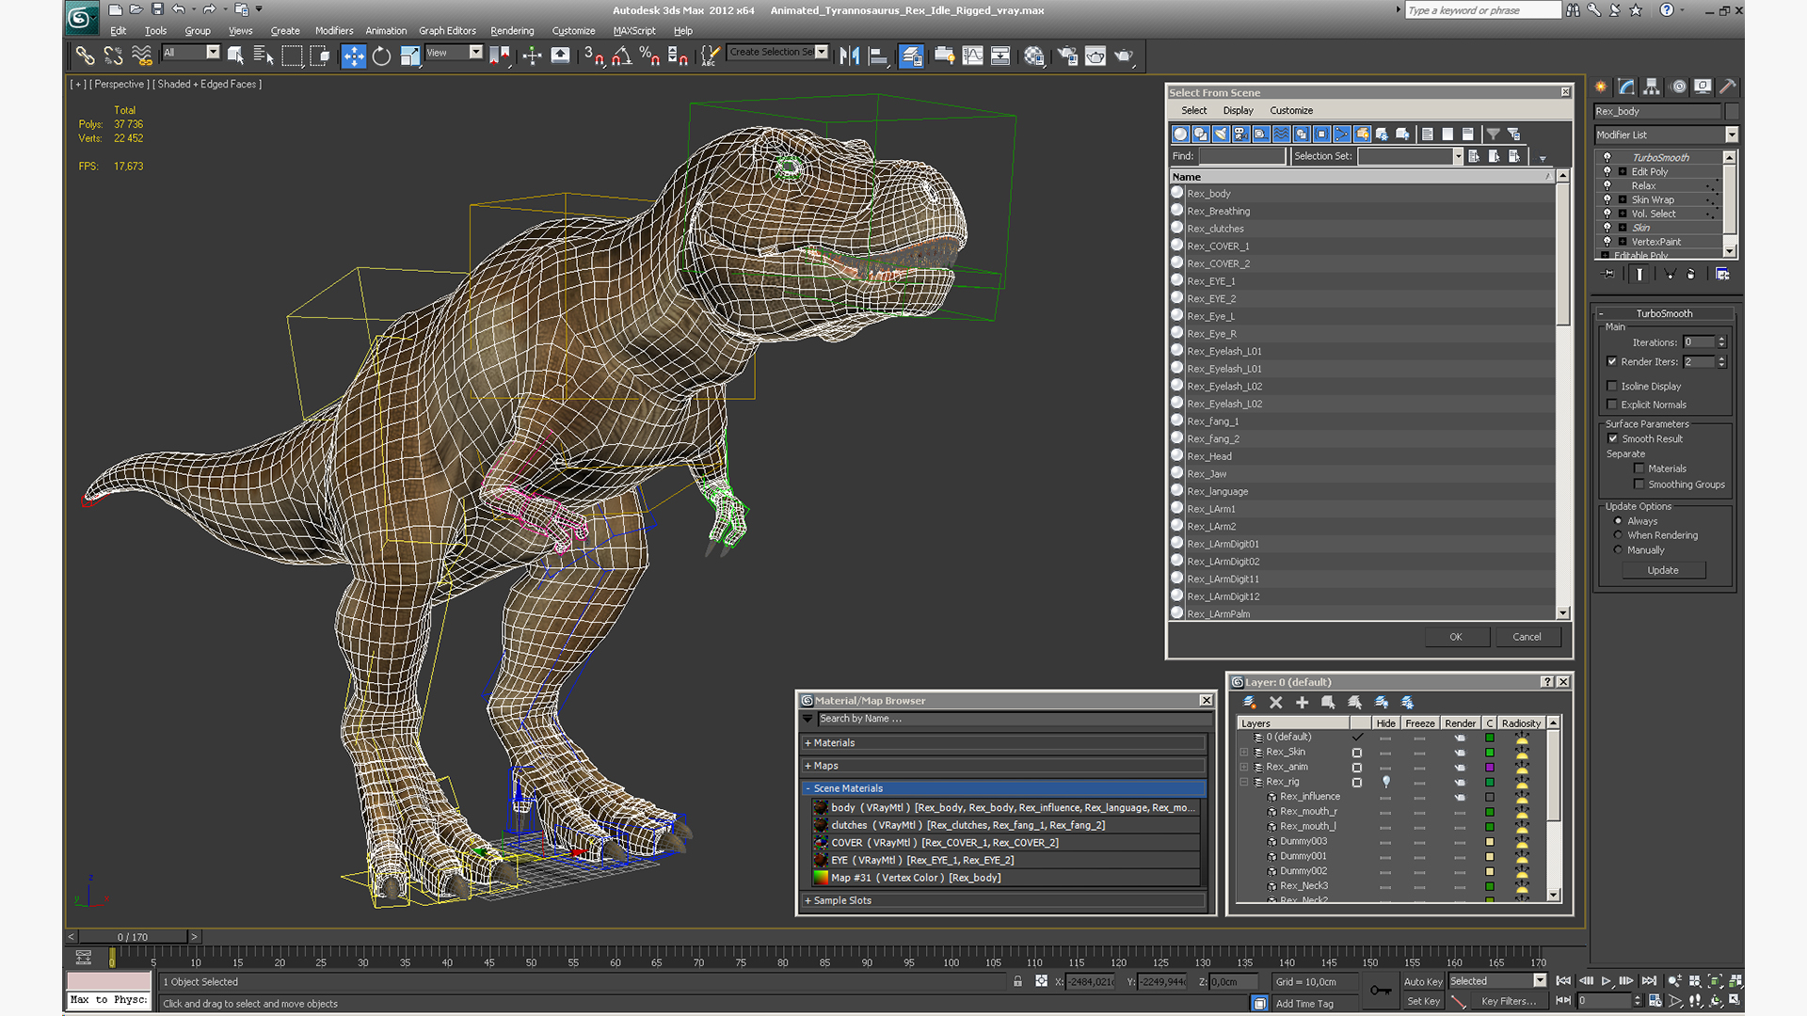Click OK in Select From Scene dialog
1807x1016 pixels.
(x=1456, y=637)
